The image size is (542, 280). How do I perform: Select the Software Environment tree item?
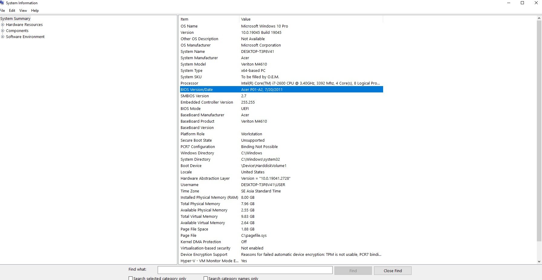click(25, 37)
